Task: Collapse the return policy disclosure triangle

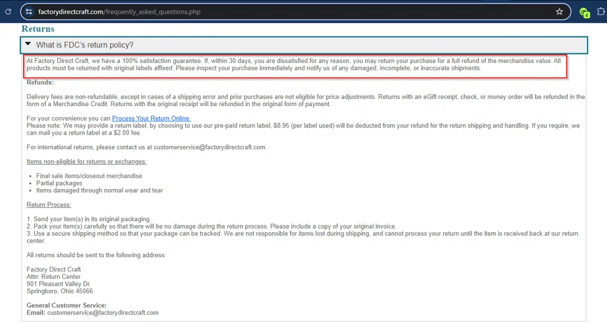Action: coord(28,44)
